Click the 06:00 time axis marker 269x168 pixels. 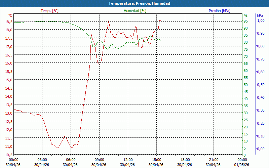click(x=71, y=160)
